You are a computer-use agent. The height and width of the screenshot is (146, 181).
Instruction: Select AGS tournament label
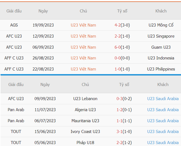coord(14,25)
